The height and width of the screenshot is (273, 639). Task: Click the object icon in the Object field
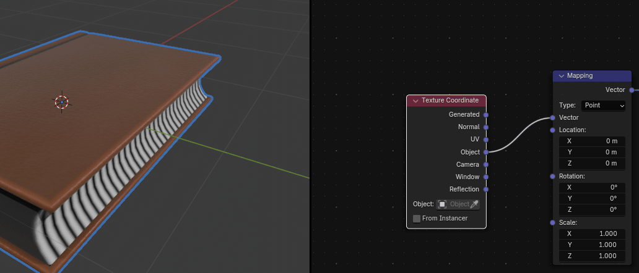coord(442,204)
